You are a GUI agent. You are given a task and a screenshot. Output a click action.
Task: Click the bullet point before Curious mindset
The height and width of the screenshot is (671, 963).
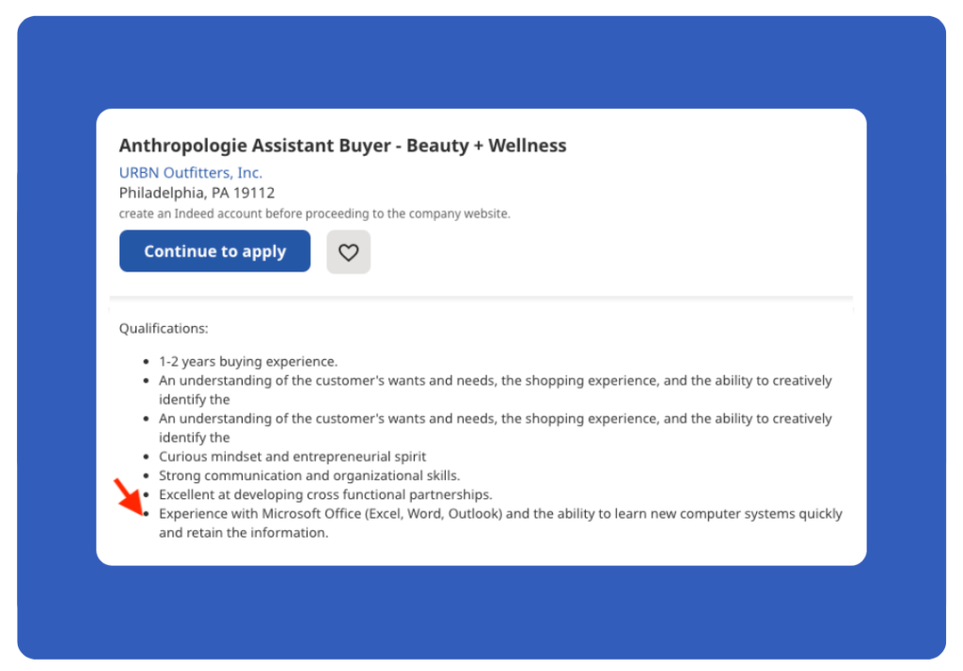pos(146,457)
